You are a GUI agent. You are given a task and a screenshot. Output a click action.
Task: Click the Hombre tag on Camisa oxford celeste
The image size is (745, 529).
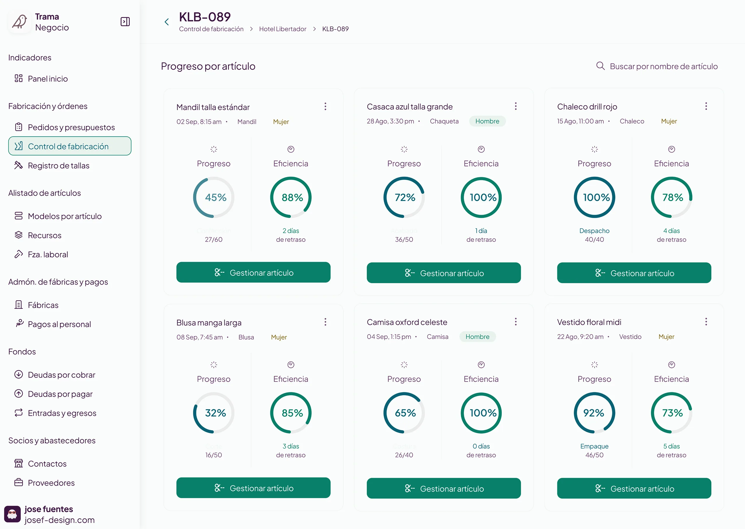(x=478, y=337)
